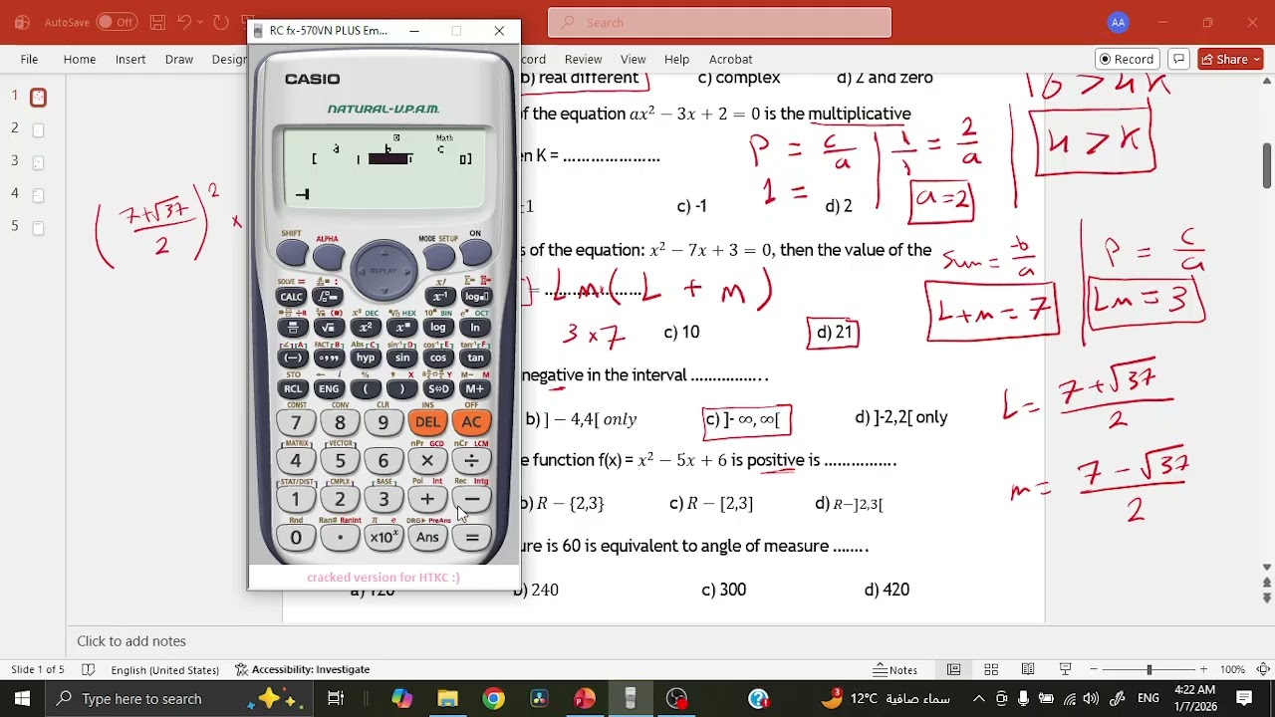
Task: Click the minus key on the calculator
Action: (x=471, y=500)
